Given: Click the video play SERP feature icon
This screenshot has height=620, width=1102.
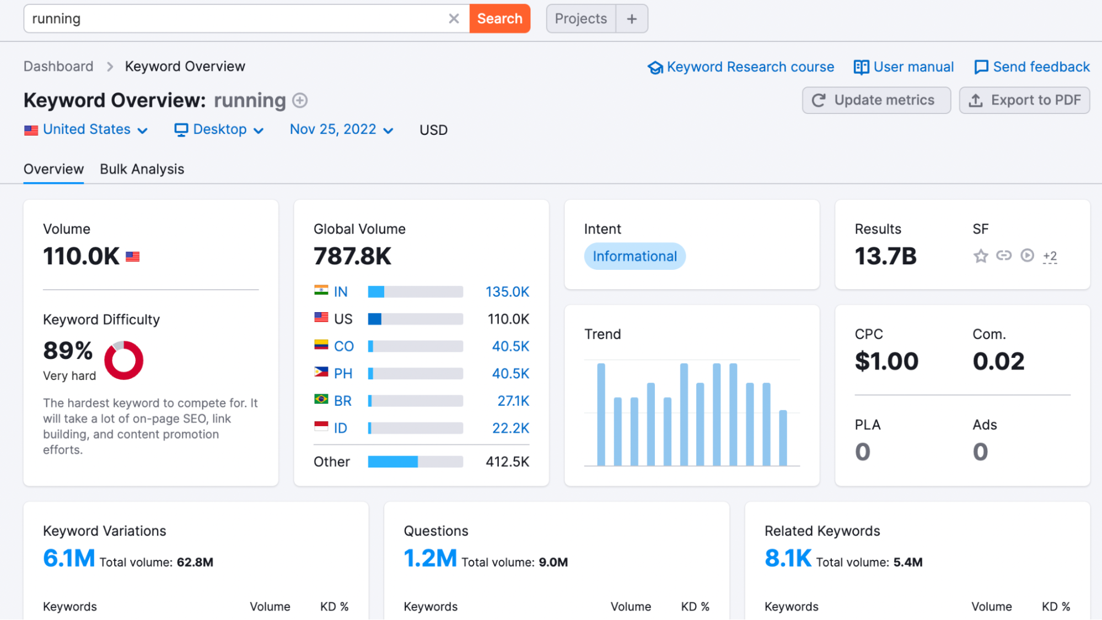Looking at the screenshot, I should 1027,255.
